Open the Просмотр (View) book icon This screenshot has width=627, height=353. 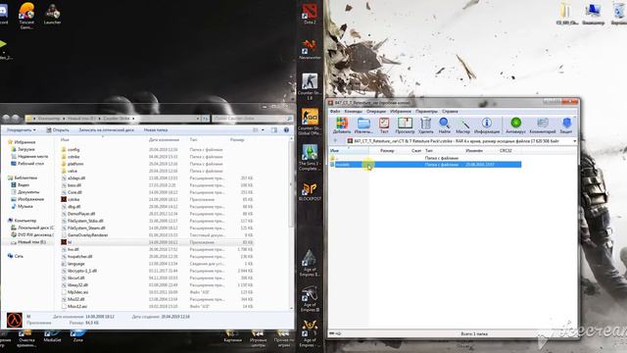pos(405,126)
